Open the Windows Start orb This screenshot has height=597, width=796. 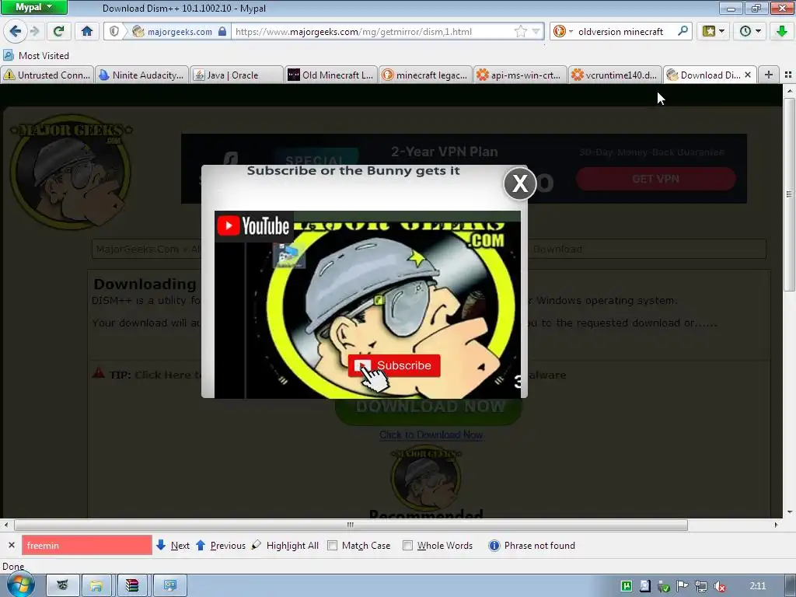(21, 585)
